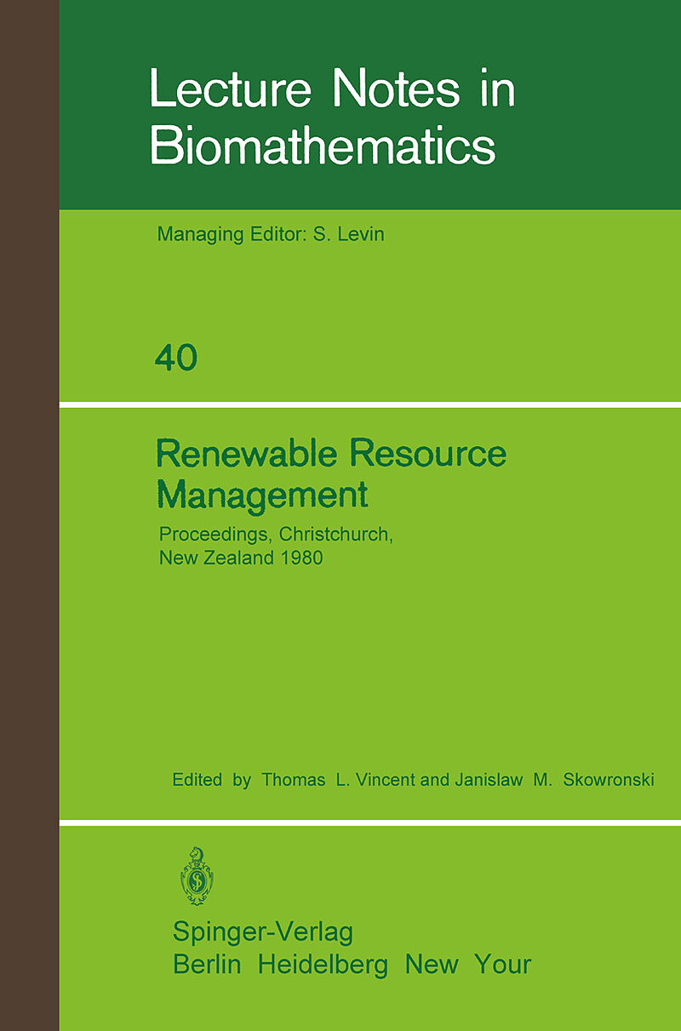Click the Springer horse emblem logo
Image resolution: width=681 pixels, height=1031 pixels.
click(x=197, y=876)
